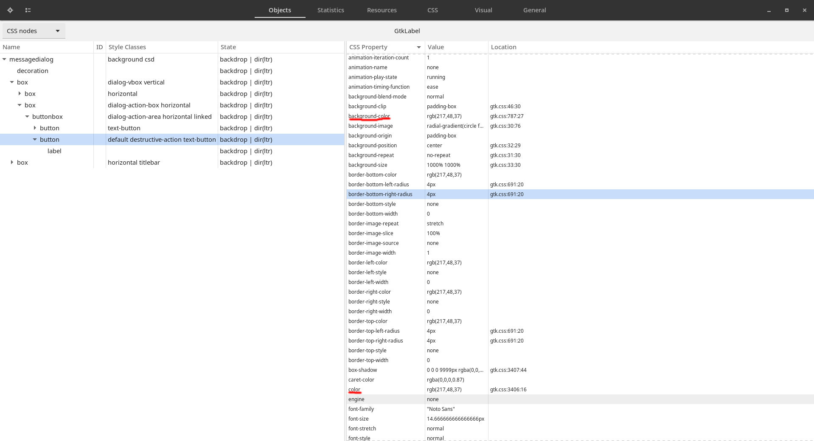Click the gtk.css:3406:16 location cell
The image size is (814, 441).
tap(508, 390)
